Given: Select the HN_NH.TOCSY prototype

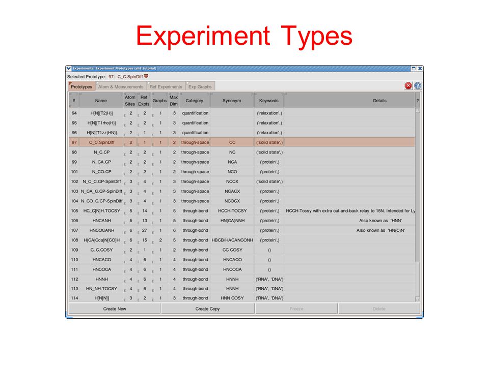Looking at the screenshot, I should click(101, 289).
